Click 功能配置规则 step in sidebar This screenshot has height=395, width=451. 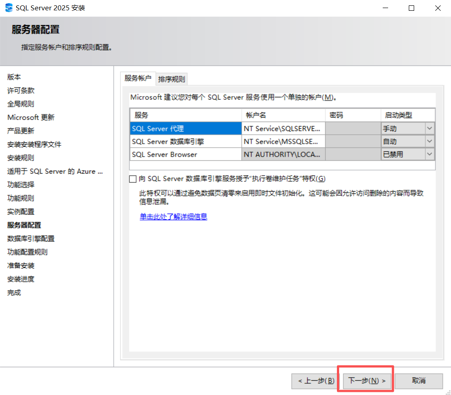(x=27, y=252)
